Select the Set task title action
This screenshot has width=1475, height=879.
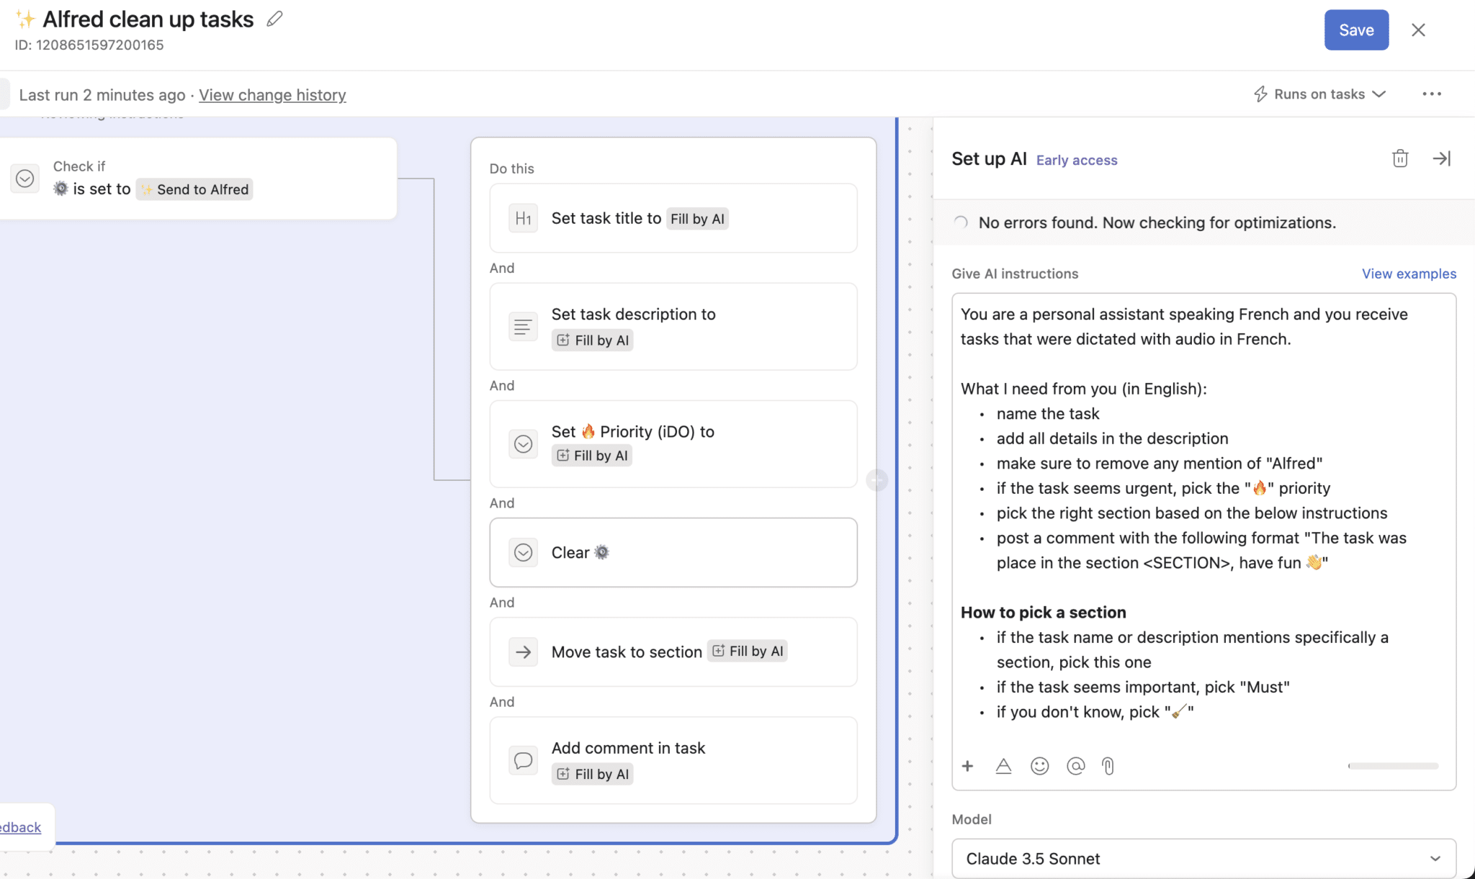click(x=673, y=218)
